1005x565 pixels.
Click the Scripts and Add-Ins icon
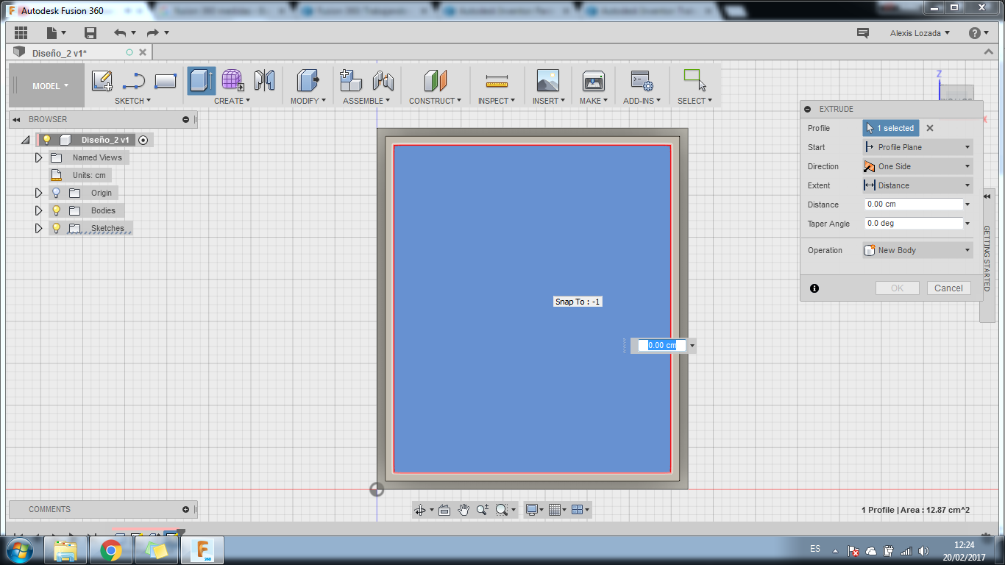tap(642, 81)
